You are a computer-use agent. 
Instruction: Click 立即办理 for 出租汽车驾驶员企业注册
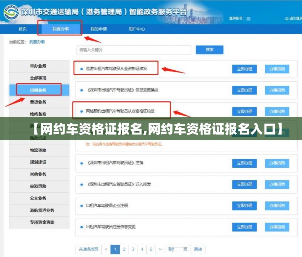pos(244,206)
